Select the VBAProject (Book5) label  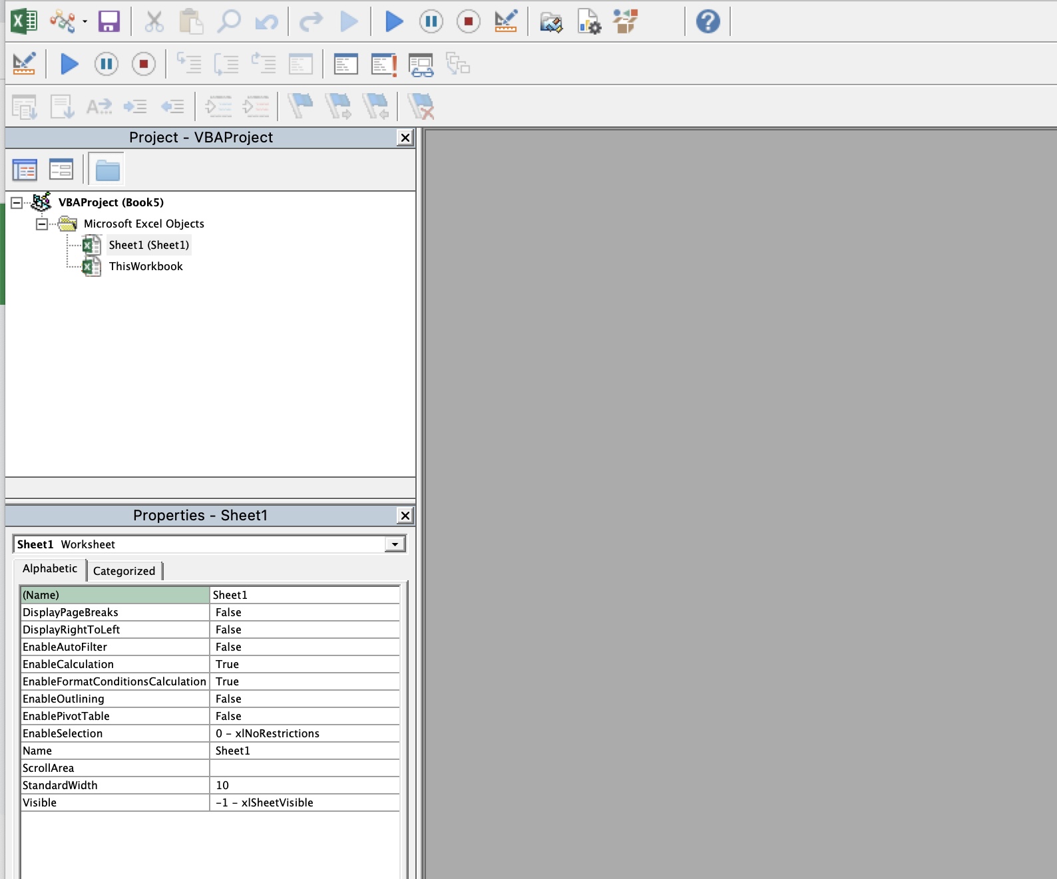111,202
